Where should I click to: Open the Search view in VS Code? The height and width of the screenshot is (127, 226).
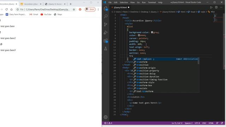[106, 16]
